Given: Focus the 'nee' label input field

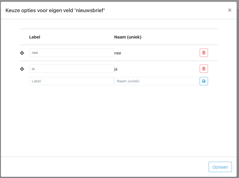Looking at the screenshot, I should click(71, 53).
